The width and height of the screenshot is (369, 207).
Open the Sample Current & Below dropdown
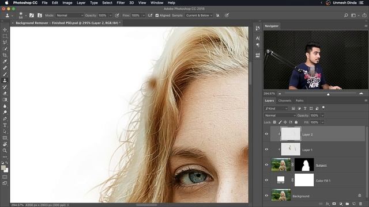coord(199,16)
